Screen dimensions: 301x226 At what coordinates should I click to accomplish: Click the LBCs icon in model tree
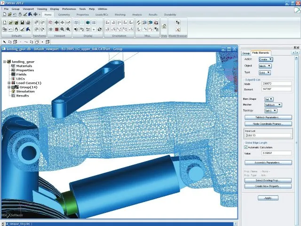point(13,79)
